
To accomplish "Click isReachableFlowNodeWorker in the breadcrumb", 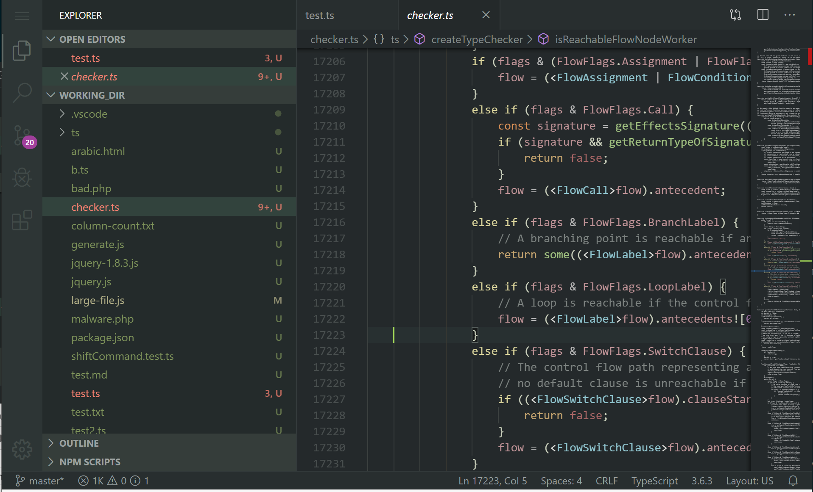I will click(x=626, y=39).
